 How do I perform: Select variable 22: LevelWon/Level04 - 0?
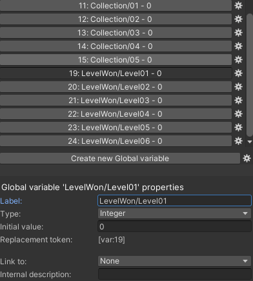tap(116, 114)
